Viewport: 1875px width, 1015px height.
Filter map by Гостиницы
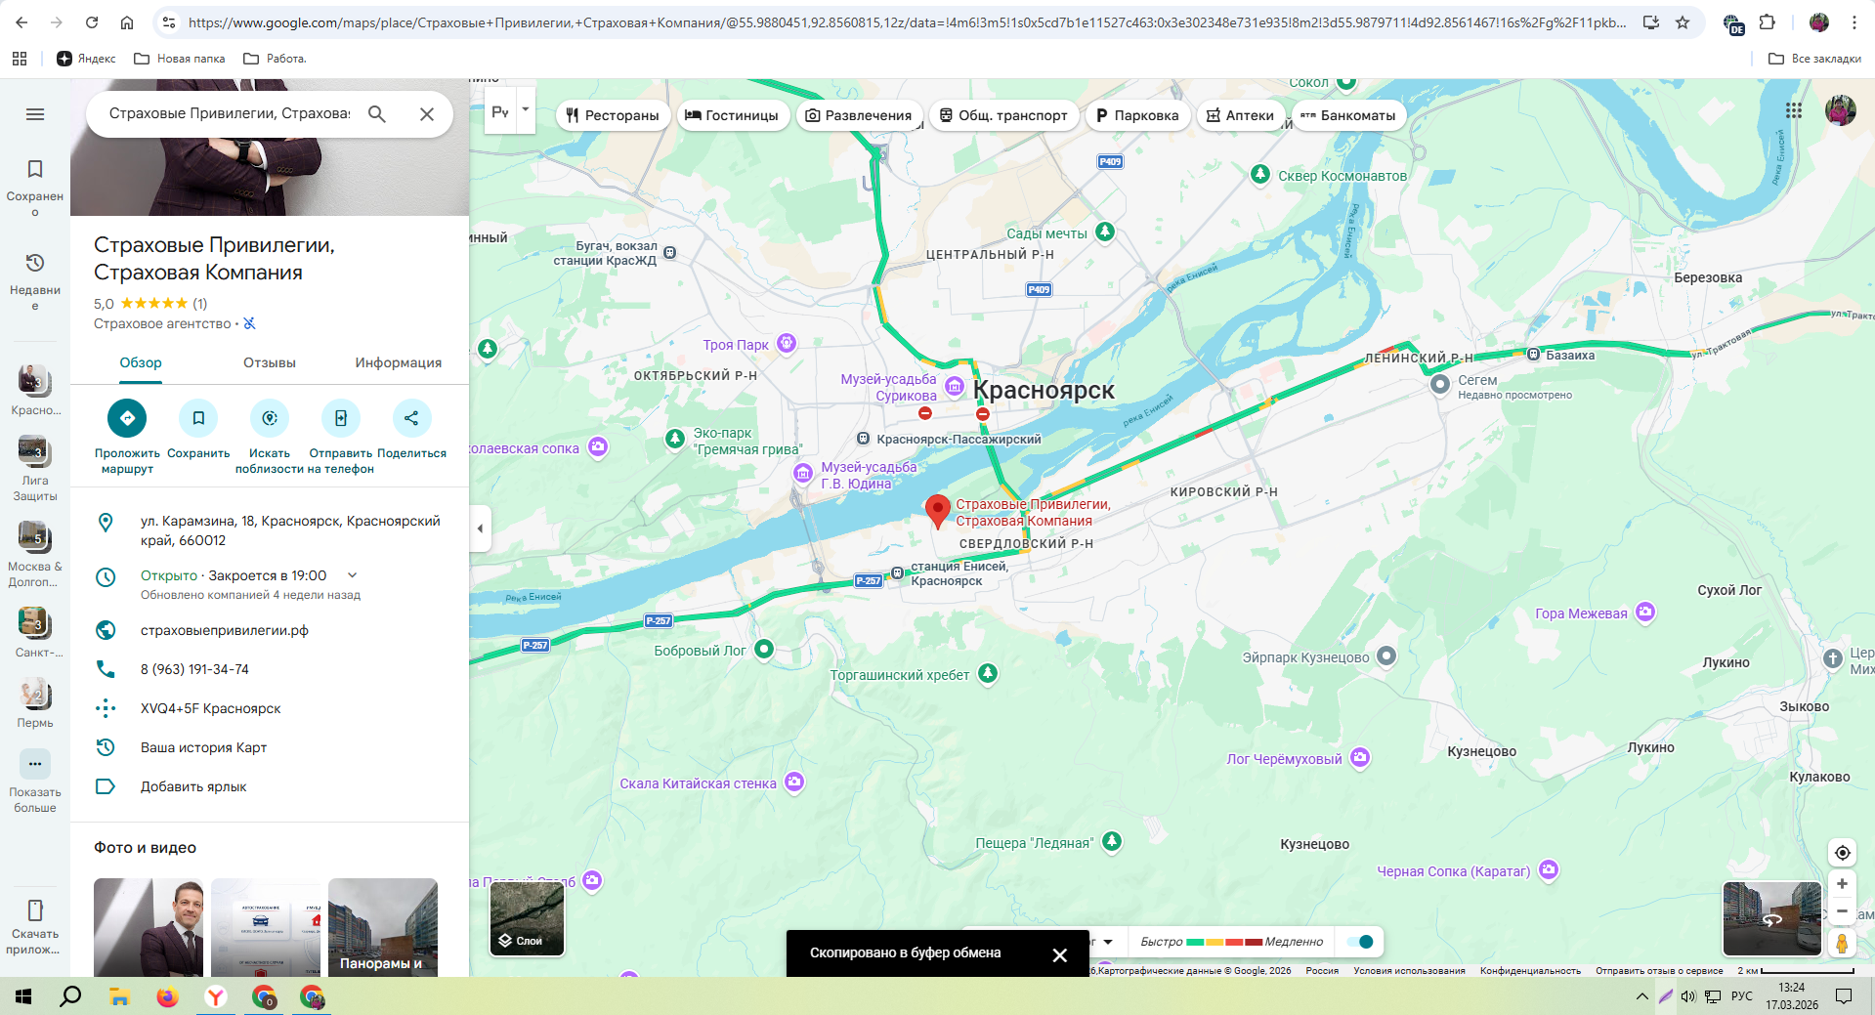pyautogui.click(x=732, y=115)
